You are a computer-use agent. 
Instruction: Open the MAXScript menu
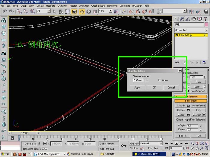[x=137, y=6]
